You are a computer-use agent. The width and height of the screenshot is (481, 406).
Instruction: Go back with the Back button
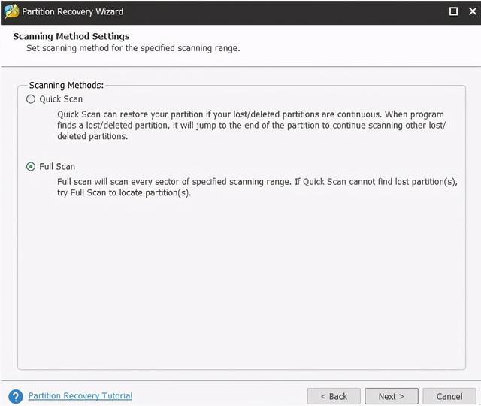pyautogui.click(x=334, y=396)
